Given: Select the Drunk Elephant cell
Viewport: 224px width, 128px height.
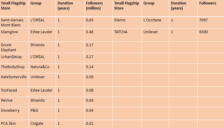Looking at the screenshot, I should point(14,47).
